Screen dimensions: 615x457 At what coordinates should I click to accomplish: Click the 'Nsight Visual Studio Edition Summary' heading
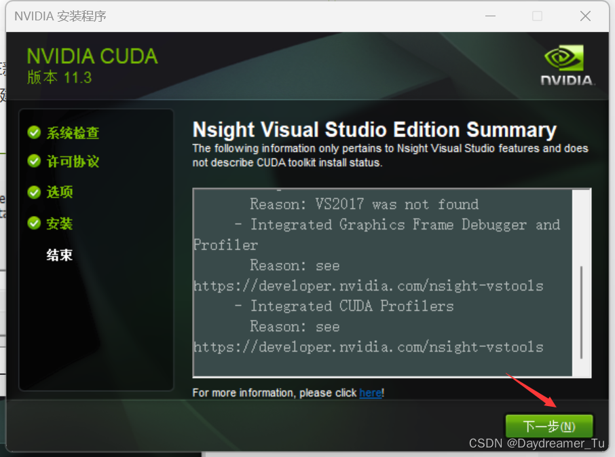(375, 130)
